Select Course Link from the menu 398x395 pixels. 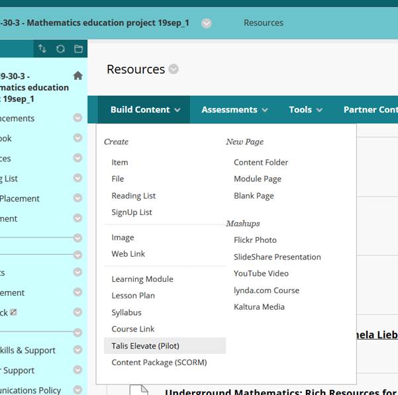(132, 329)
